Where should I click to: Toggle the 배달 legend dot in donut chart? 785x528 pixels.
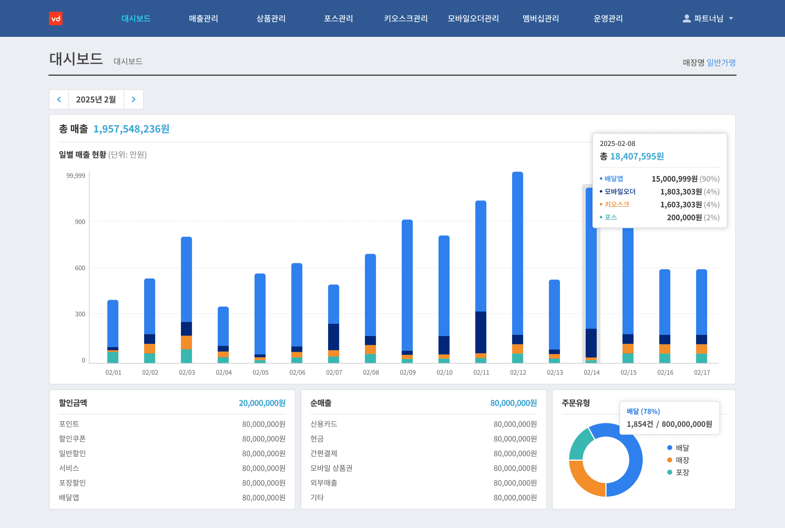(x=670, y=448)
